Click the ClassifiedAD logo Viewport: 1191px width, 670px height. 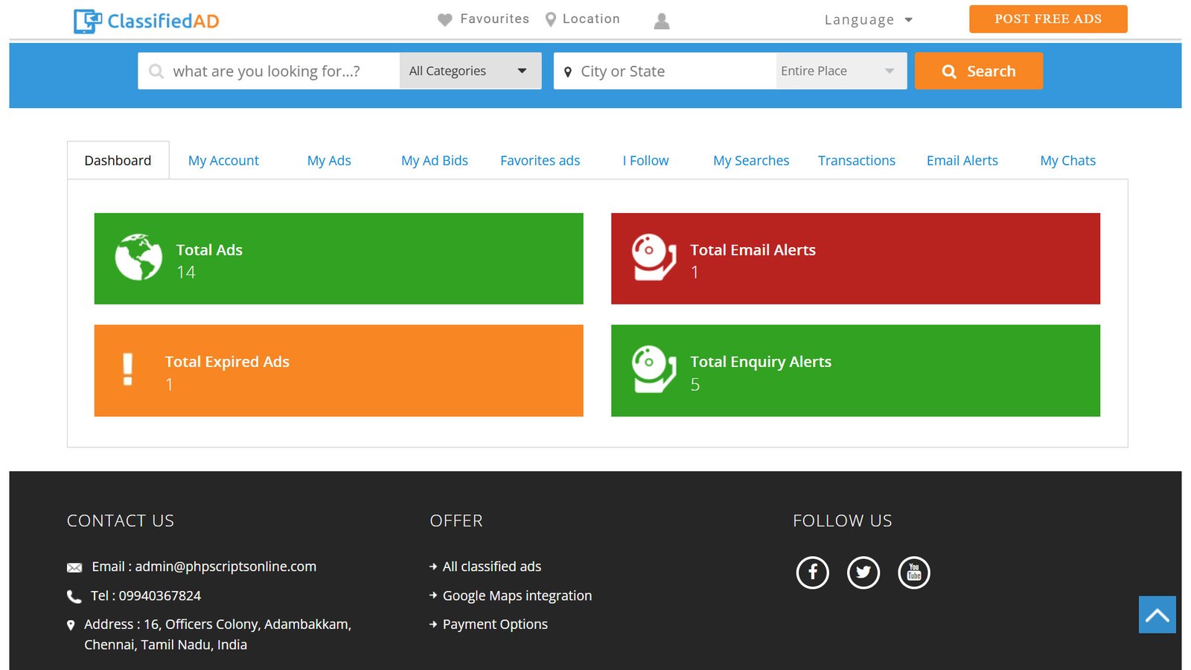(146, 21)
